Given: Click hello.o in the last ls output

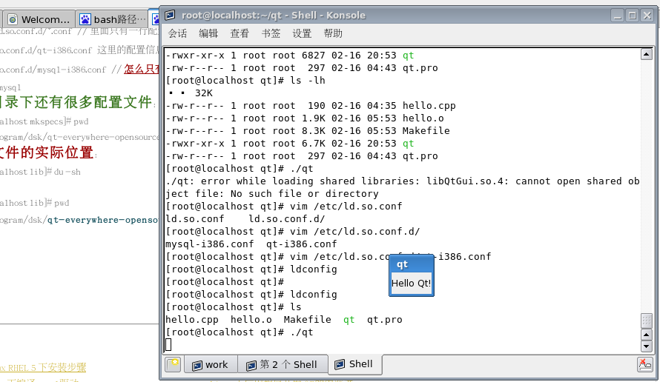Looking at the screenshot, I should 251,320.
